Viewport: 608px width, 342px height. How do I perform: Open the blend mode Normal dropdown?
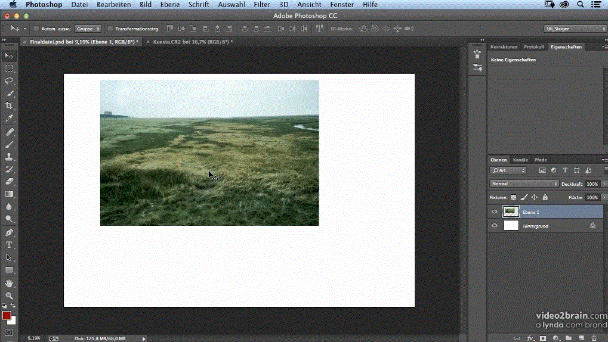click(524, 184)
